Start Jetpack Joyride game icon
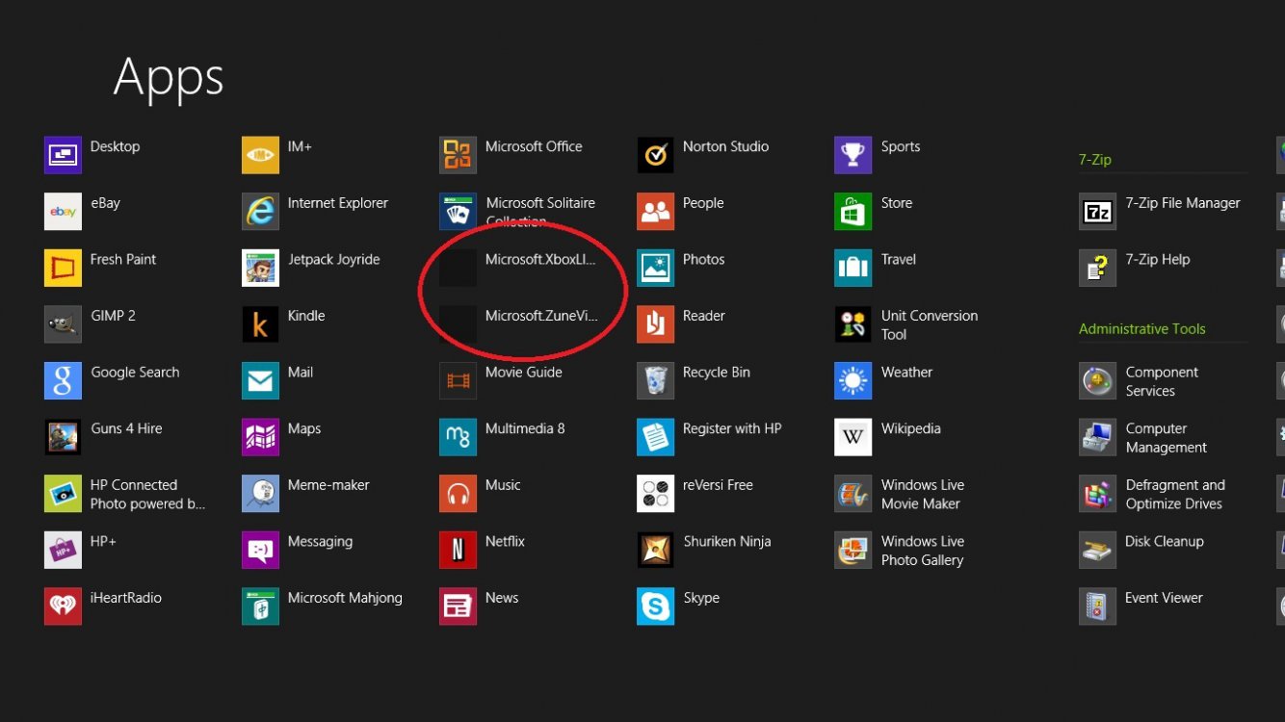Image resolution: width=1285 pixels, height=722 pixels. pyautogui.click(x=260, y=268)
